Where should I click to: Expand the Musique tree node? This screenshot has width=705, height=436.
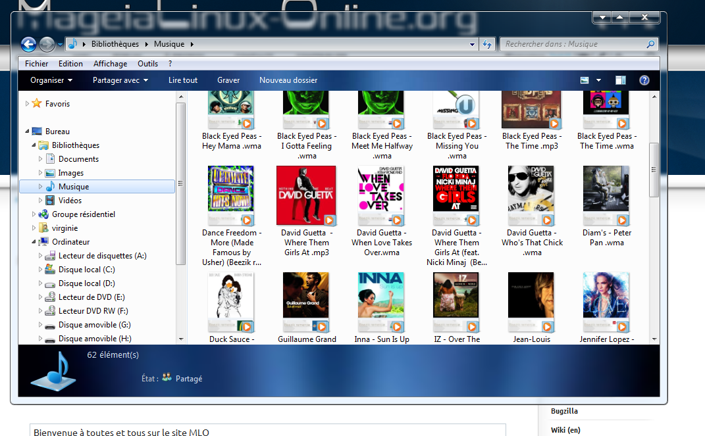40,187
